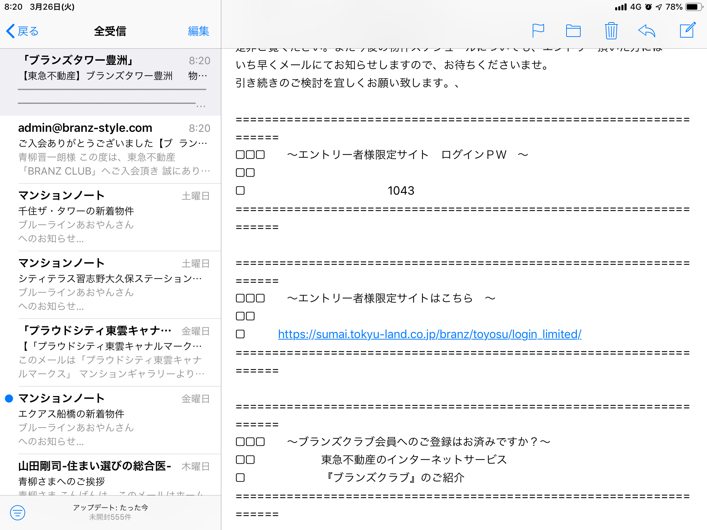The height and width of the screenshot is (530, 707).
Task: Open the ブランズタワー豊洲 email
Action: coord(110,82)
